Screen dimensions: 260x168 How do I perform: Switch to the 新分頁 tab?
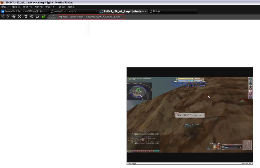tap(173, 11)
